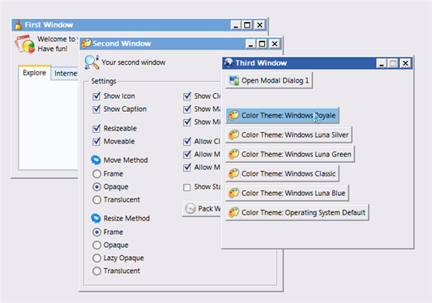Click the Resize Method gear icon

(x=96, y=218)
